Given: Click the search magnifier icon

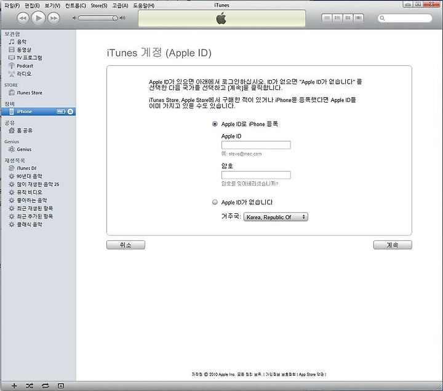Looking at the screenshot, I should [382, 18].
